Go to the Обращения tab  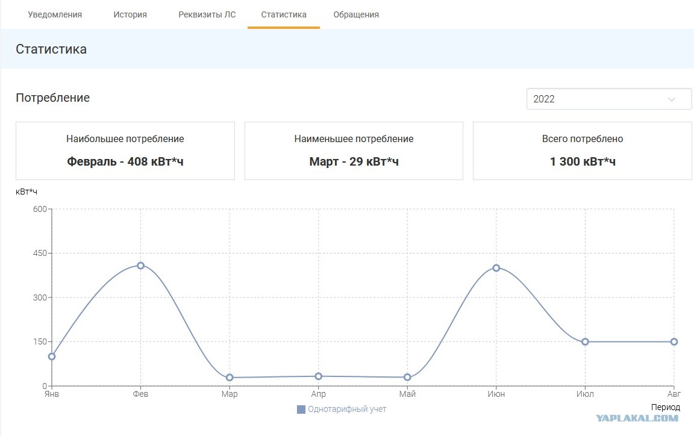click(356, 14)
